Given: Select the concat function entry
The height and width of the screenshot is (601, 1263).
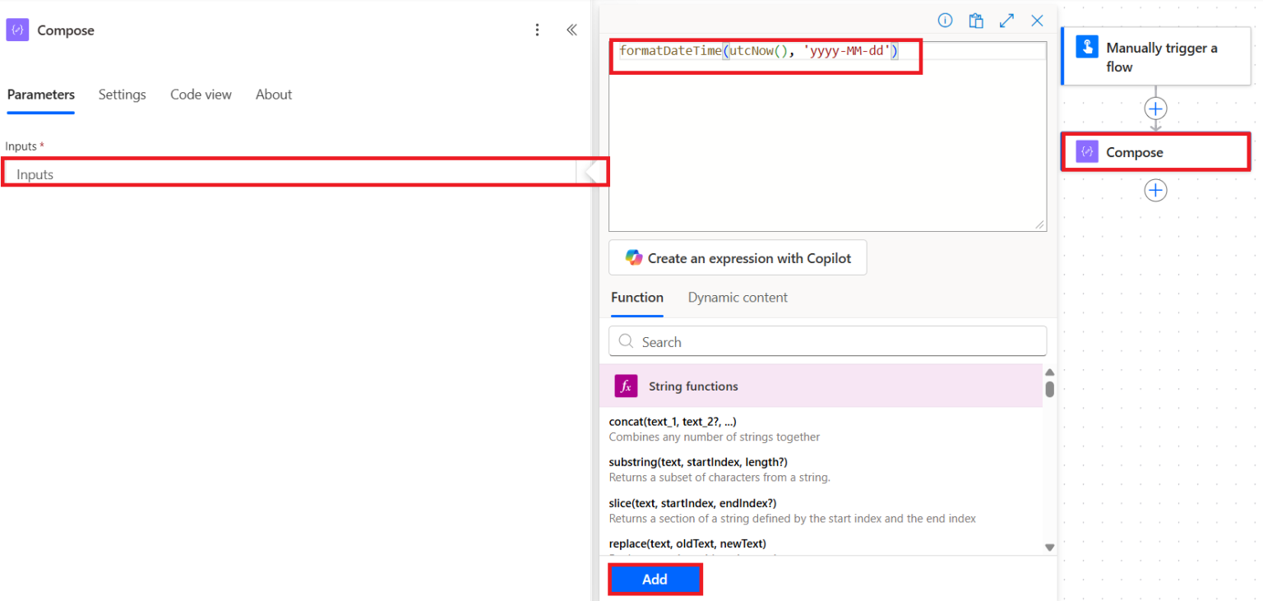Looking at the screenshot, I should (714, 429).
